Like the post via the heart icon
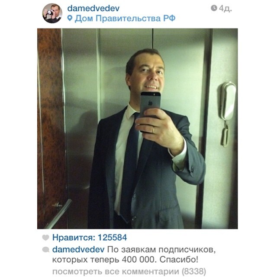Image resolution: width=277 pixels, height=277 pixels. click(45, 238)
